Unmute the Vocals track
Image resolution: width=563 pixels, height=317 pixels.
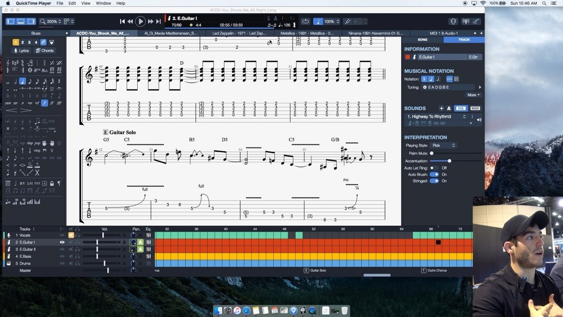tap(71, 235)
